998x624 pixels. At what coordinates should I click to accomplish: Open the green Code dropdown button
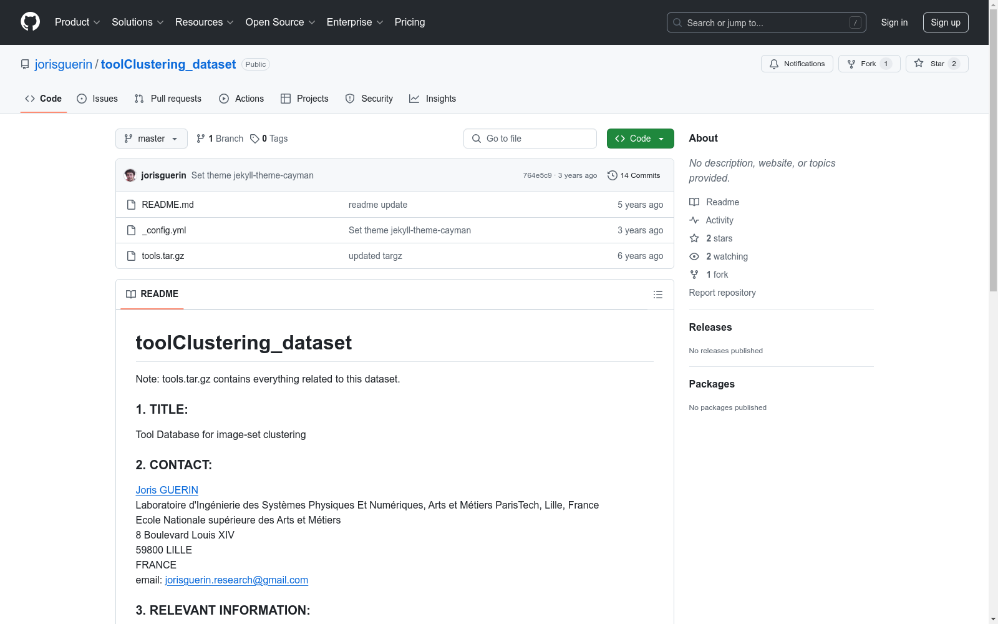pos(641,139)
